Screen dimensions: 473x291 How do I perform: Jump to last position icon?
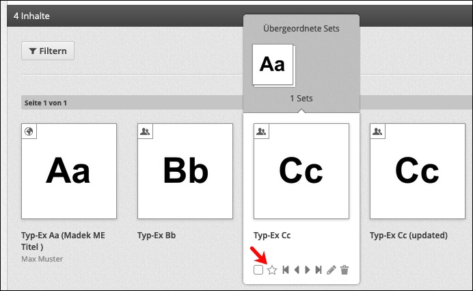[319, 270]
